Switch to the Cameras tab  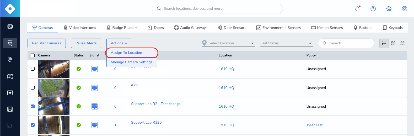point(42,28)
